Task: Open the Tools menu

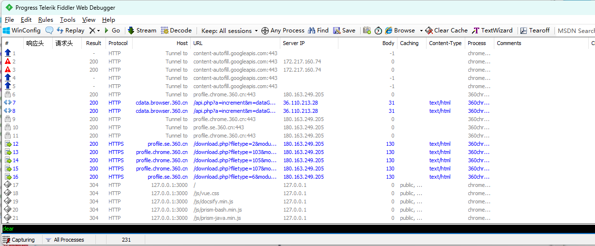Action: [x=68, y=20]
